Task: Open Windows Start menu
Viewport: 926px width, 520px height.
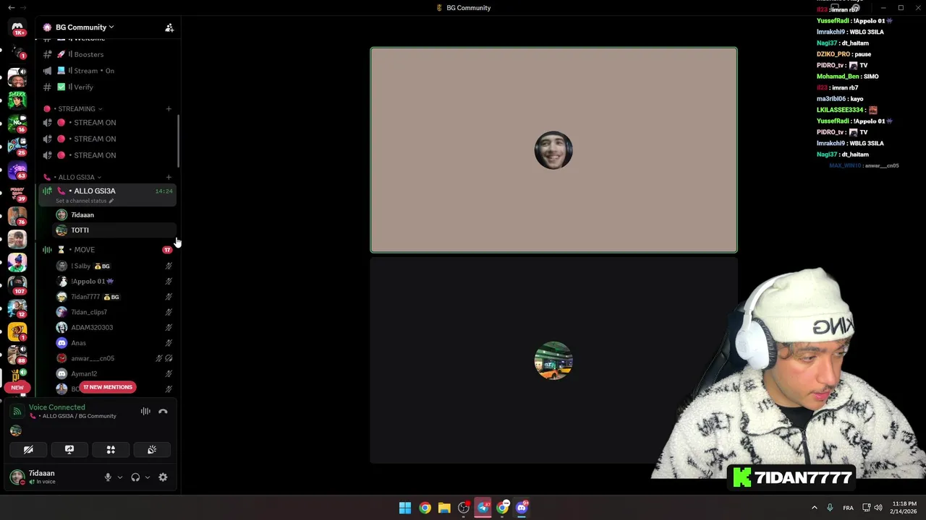Action: [405, 508]
